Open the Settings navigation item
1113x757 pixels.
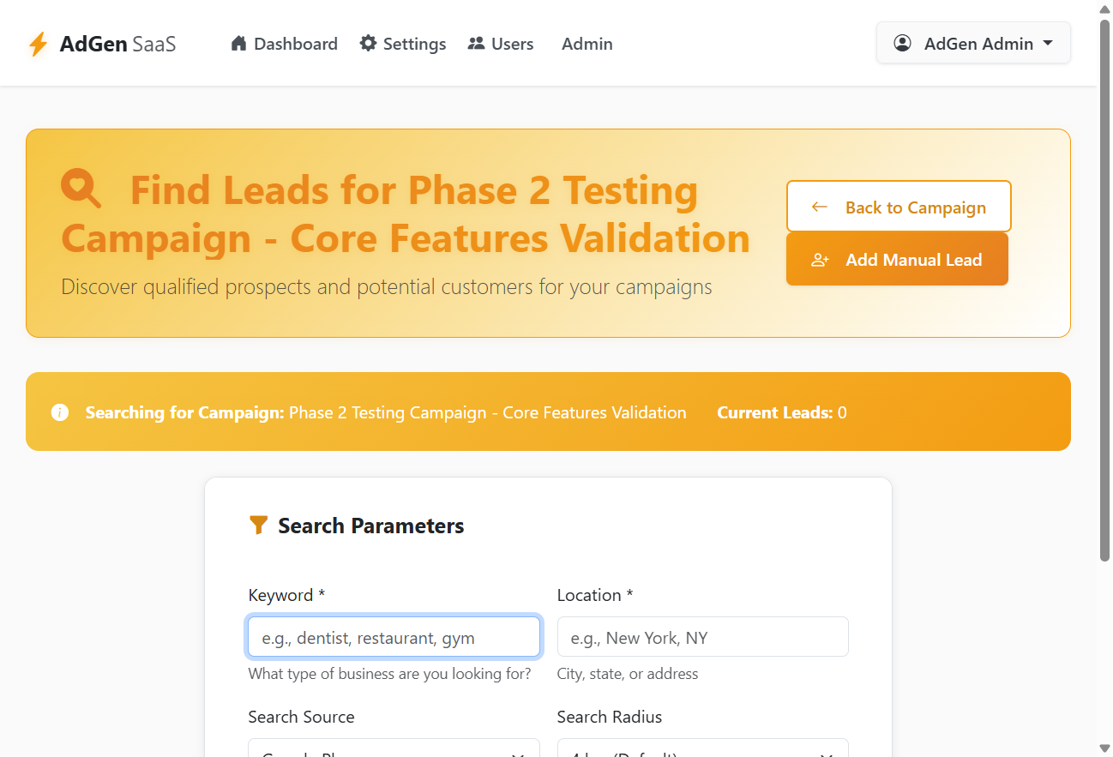point(403,44)
